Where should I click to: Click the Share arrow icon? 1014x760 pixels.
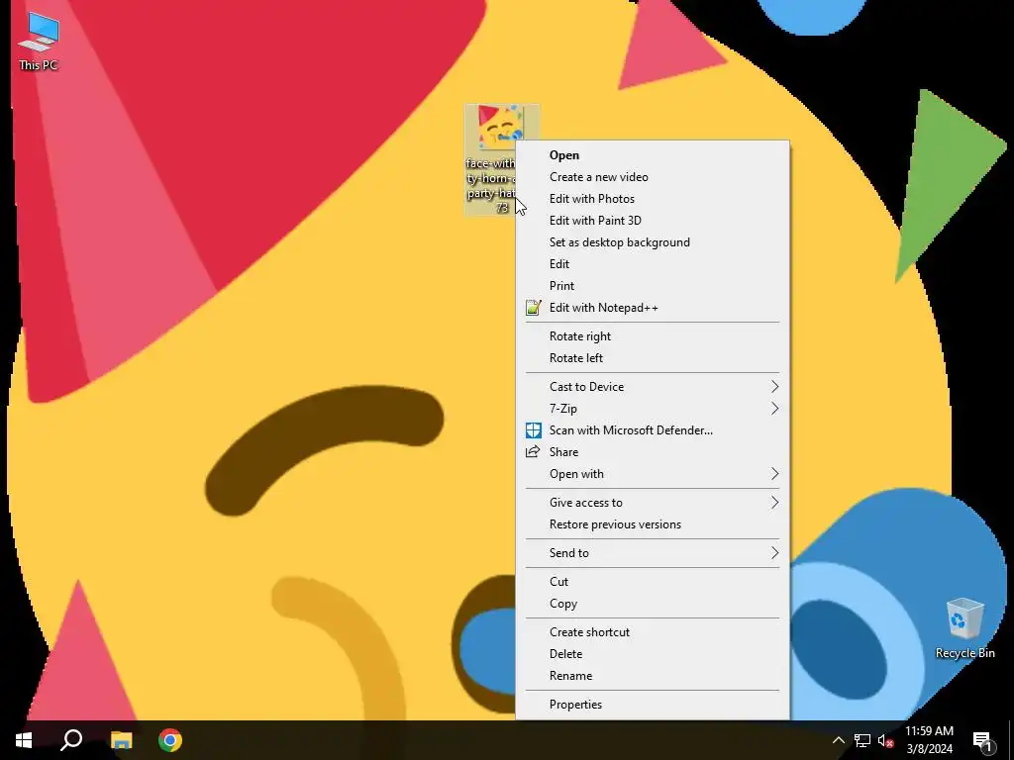pos(533,451)
